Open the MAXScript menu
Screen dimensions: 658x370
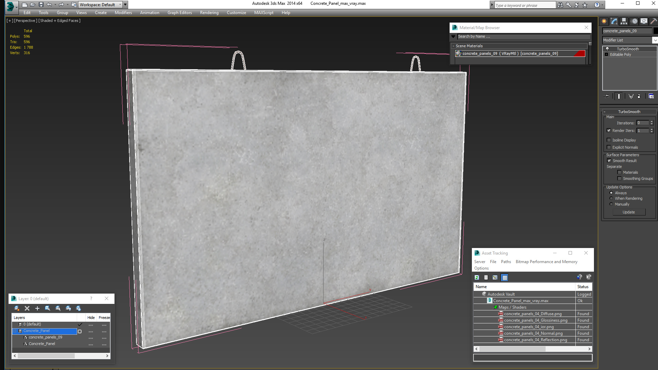click(264, 13)
